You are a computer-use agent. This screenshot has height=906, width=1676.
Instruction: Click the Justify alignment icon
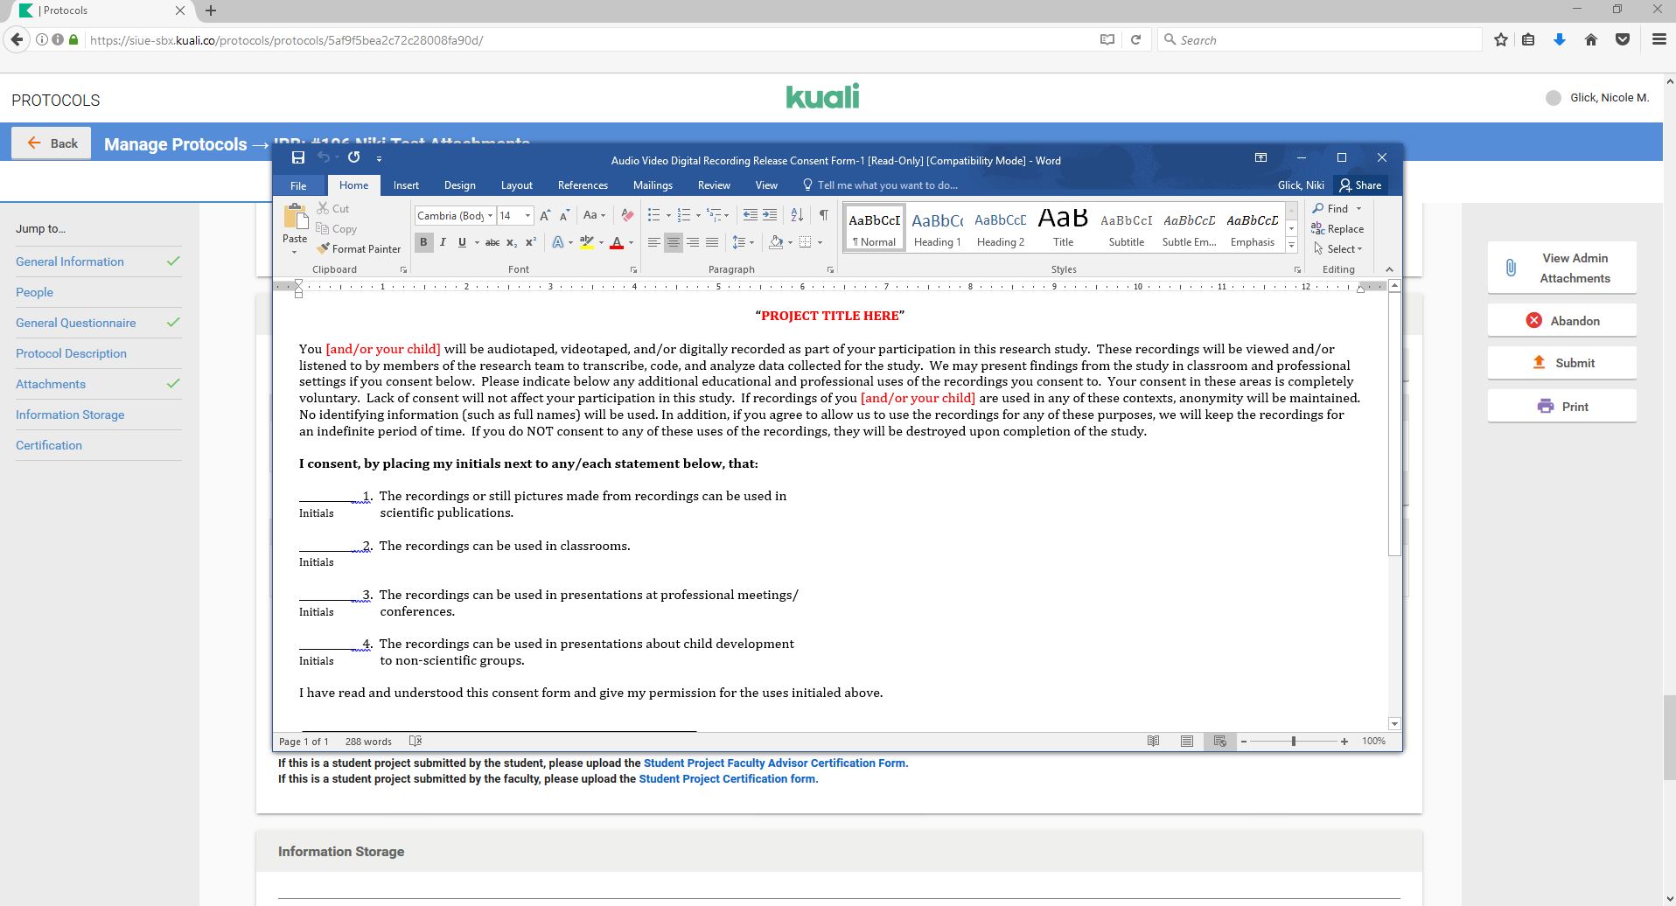coord(712,243)
